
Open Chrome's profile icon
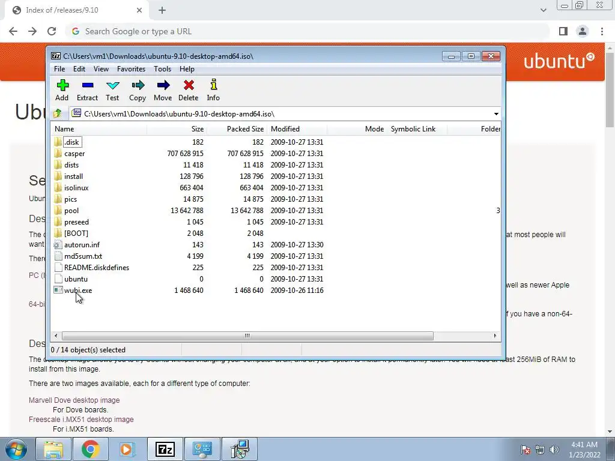(583, 31)
